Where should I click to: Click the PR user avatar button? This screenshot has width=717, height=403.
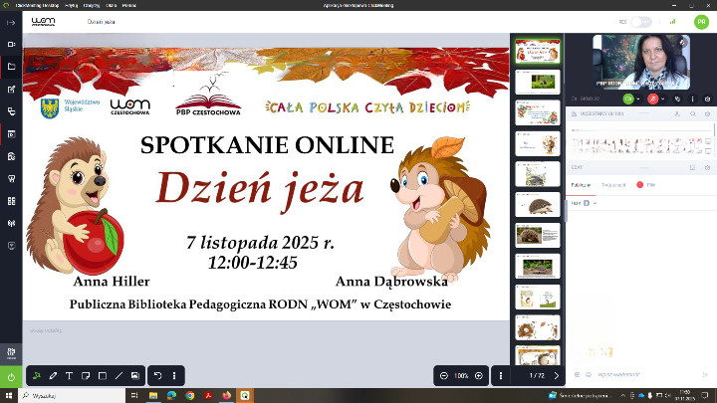point(700,21)
